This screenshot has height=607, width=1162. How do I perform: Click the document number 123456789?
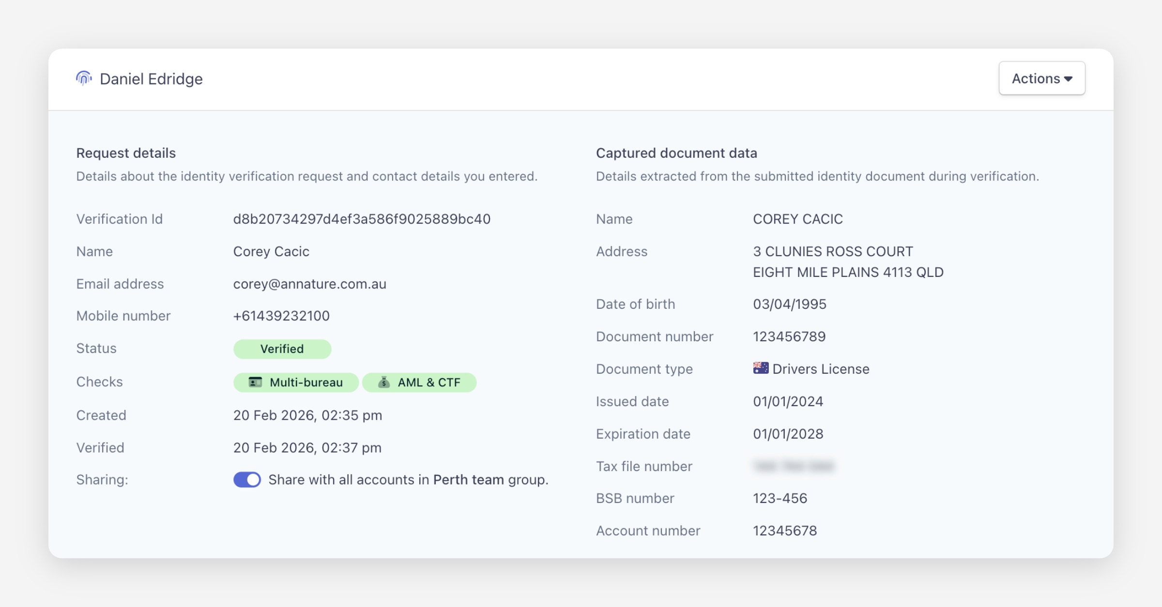[x=789, y=336]
